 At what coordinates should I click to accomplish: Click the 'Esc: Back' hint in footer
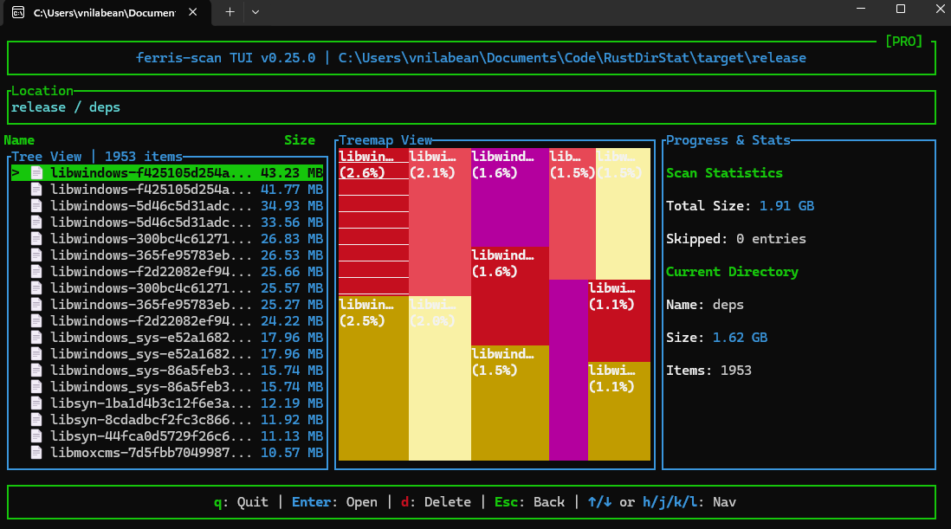coord(529,502)
